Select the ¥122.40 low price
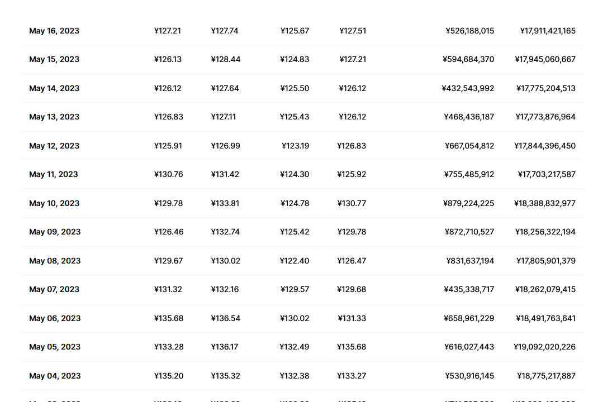The height and width of the screenshot is (402, 598). tap(295, 261)
